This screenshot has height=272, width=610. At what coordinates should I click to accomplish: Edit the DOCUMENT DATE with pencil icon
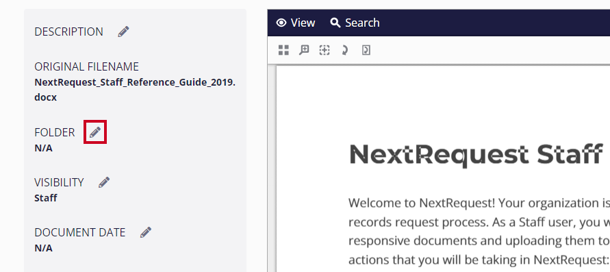coord(146,232)
